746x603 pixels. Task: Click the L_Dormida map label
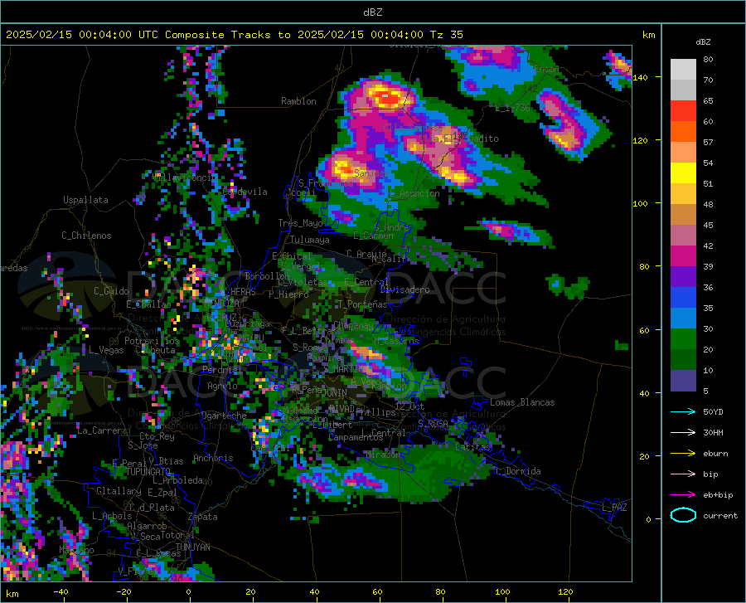[x=518, y=471]
